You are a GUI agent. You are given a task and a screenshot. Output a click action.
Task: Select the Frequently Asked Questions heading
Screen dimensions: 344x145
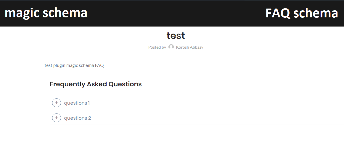[x=96, y=84]
